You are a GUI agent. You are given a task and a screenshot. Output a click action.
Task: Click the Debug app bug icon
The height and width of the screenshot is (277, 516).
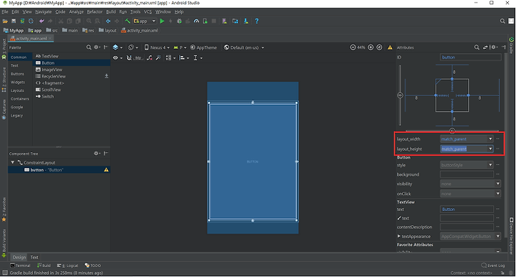179,21
